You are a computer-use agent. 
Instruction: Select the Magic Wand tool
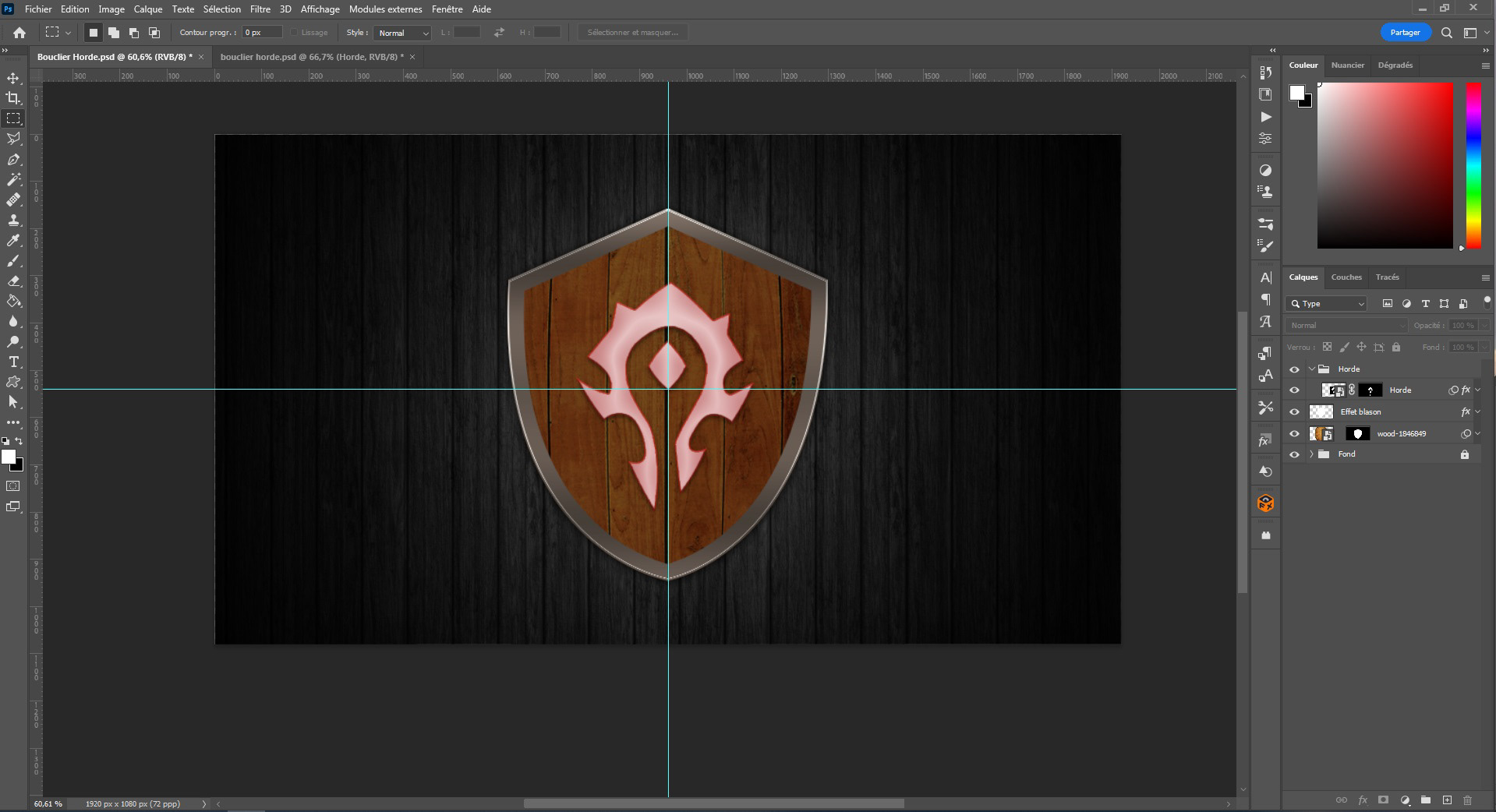tap(13, 180)
